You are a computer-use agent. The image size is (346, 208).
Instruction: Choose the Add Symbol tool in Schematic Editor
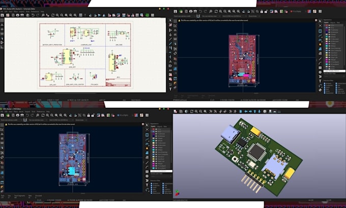pyautogui.click(x=170, y=30)
